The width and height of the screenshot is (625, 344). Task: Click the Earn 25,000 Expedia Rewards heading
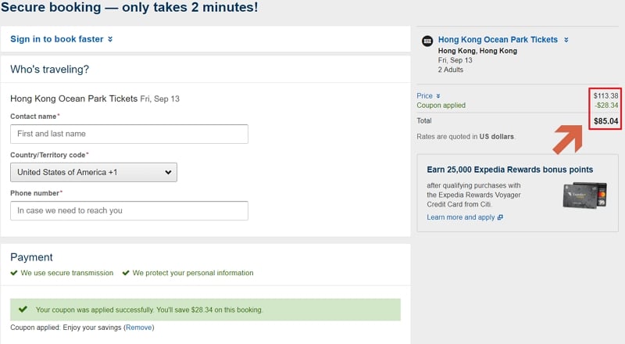[510, 170]
